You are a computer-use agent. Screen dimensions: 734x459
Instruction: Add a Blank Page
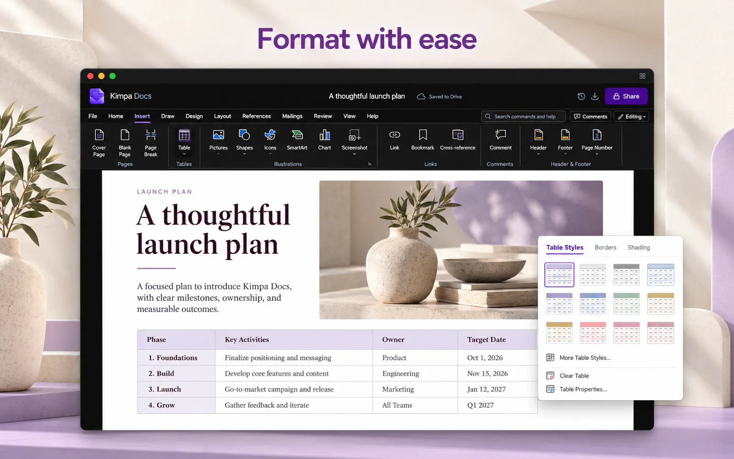click(125, 143)
